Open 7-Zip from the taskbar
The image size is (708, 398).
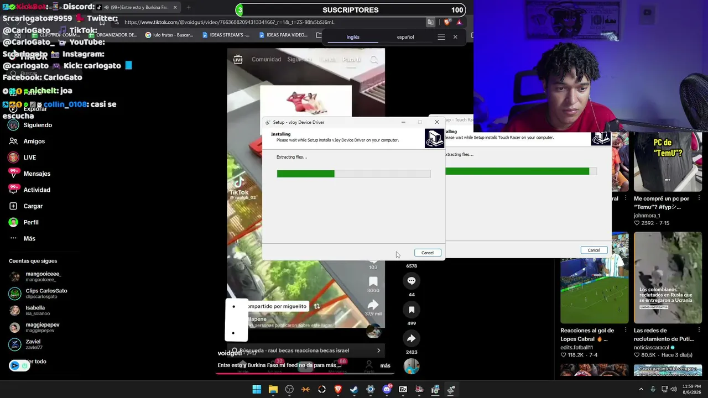(x=403, y=390)
